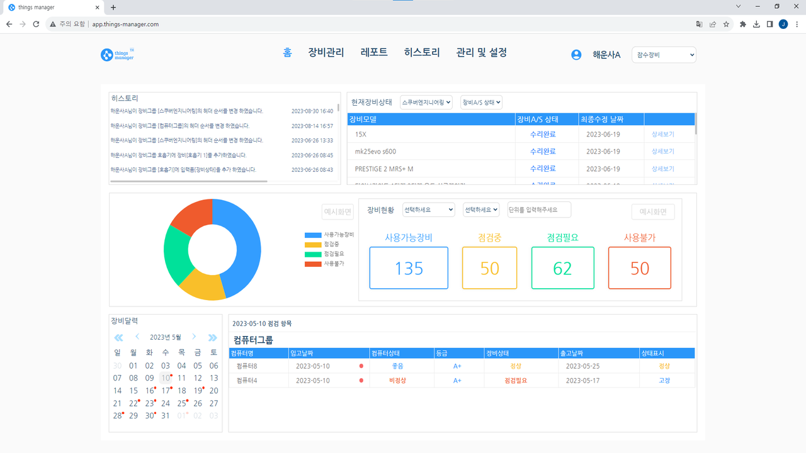Click in 단위를 입력해주세요 input field

pyautogui.click(x=539, y=210)
